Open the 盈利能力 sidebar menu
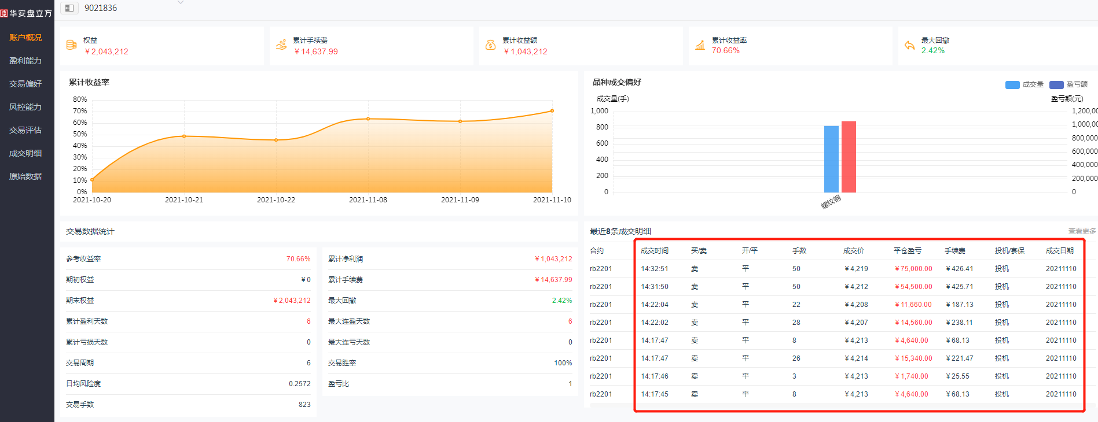This screenshot has width=1098, height=422. pyautogui.click(x=25, y=61)
